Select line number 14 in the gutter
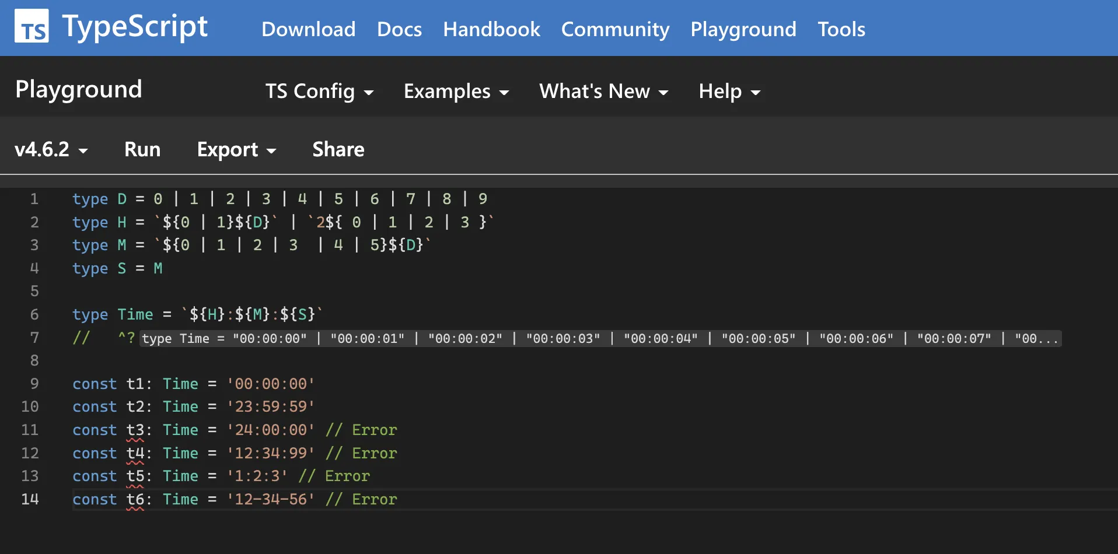Screen dimensions: 1118x554 (x=30, y=499)
